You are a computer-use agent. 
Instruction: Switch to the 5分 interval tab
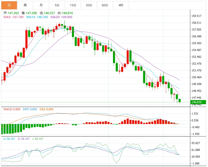(x=57, y=5)
